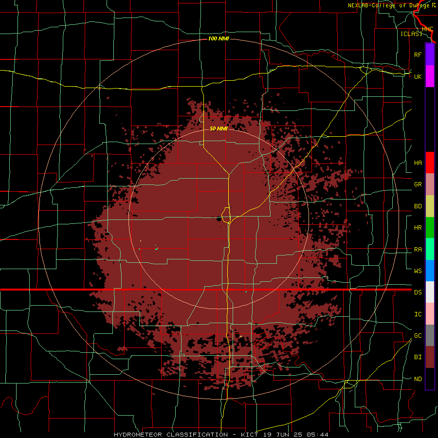Click the HA red color swatch

point(430,163)
